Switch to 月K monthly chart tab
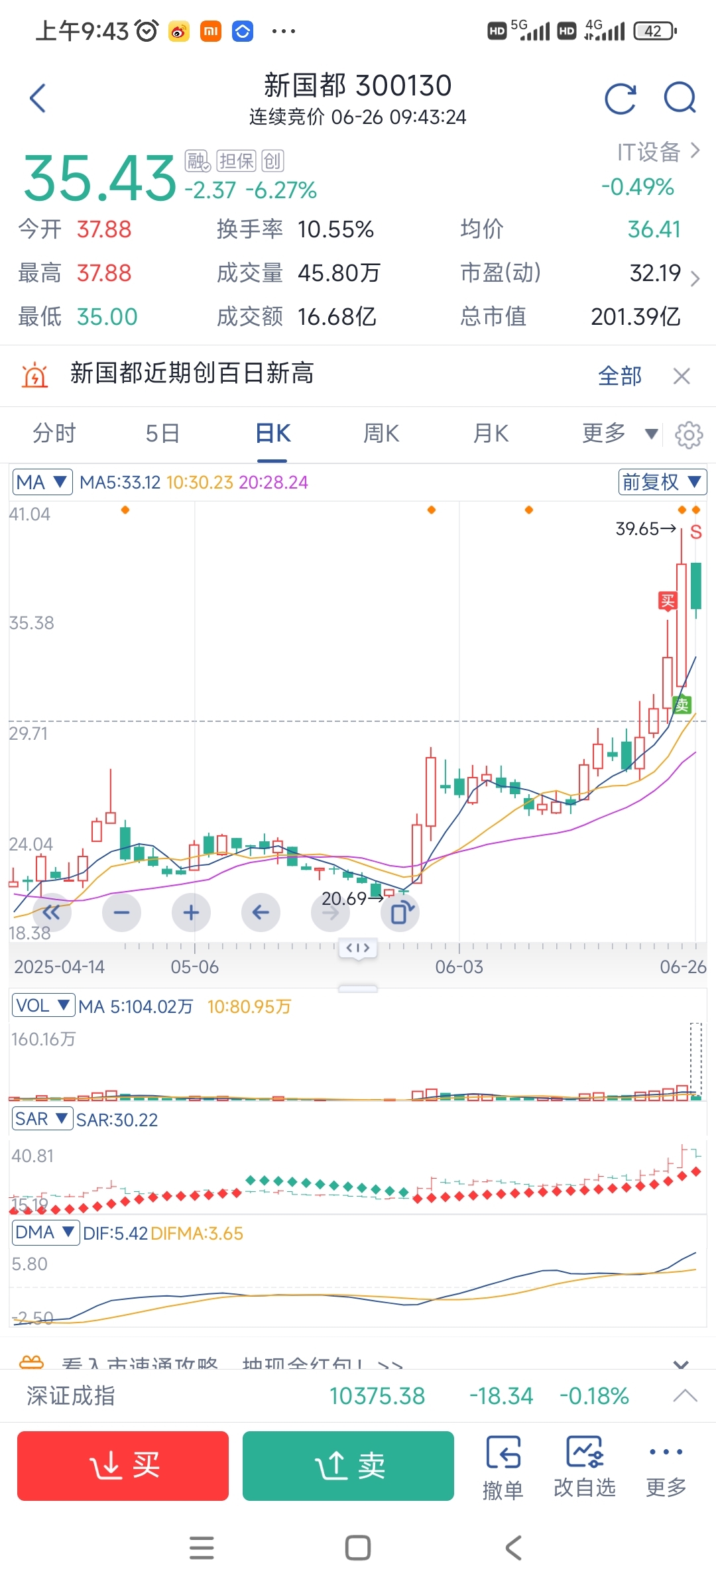 (x=491, y=434)
